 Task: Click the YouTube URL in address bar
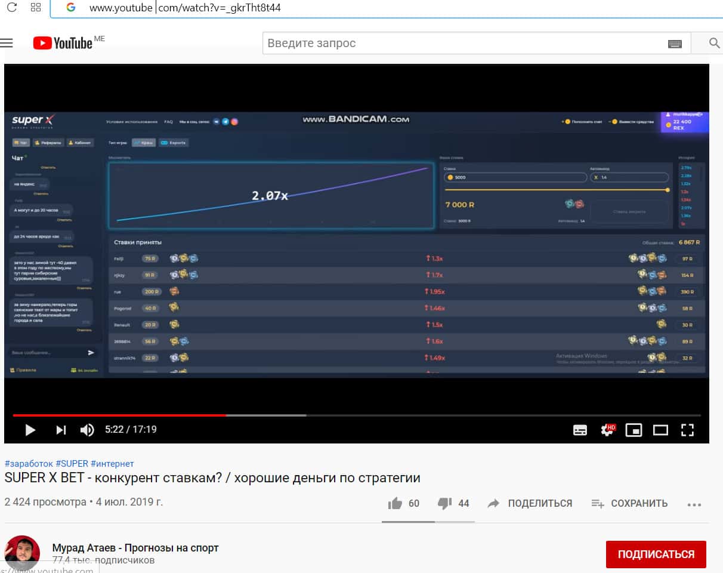(x=185, y=8)
